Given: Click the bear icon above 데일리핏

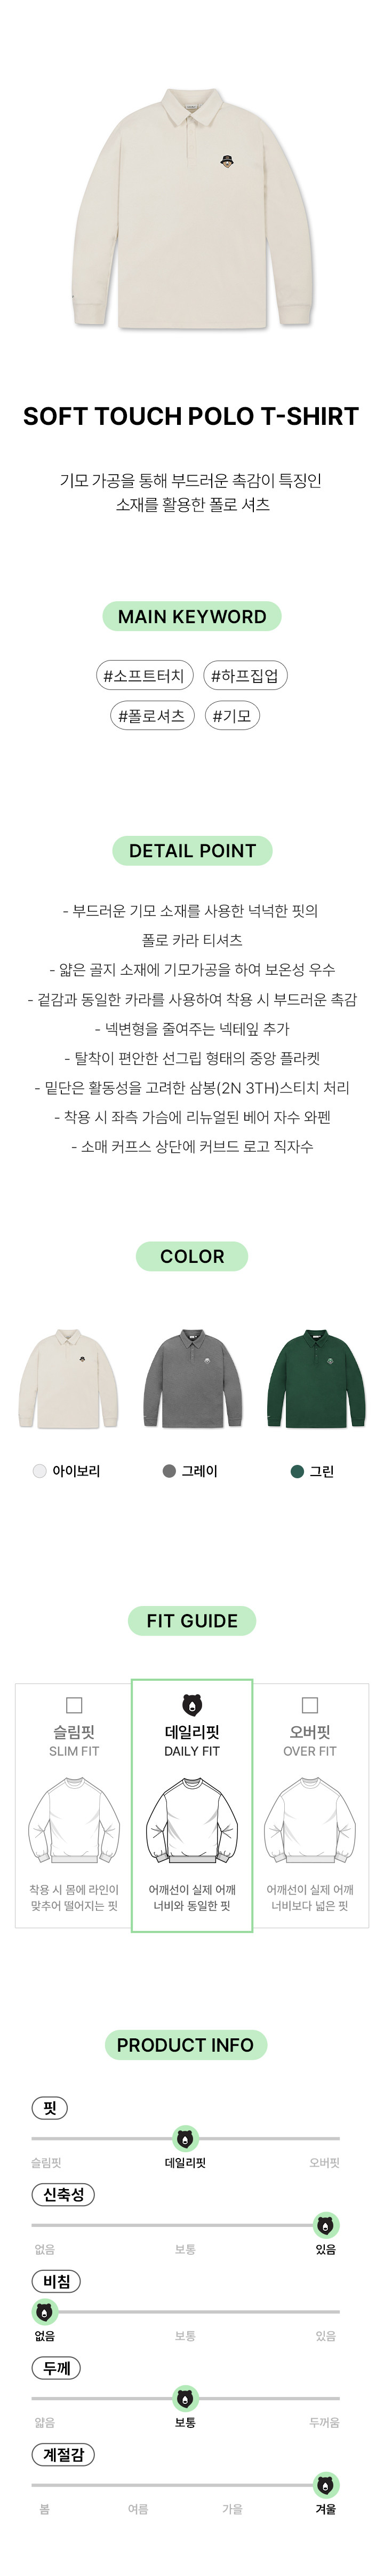Looking at the screenshot, I should 191,1705.
